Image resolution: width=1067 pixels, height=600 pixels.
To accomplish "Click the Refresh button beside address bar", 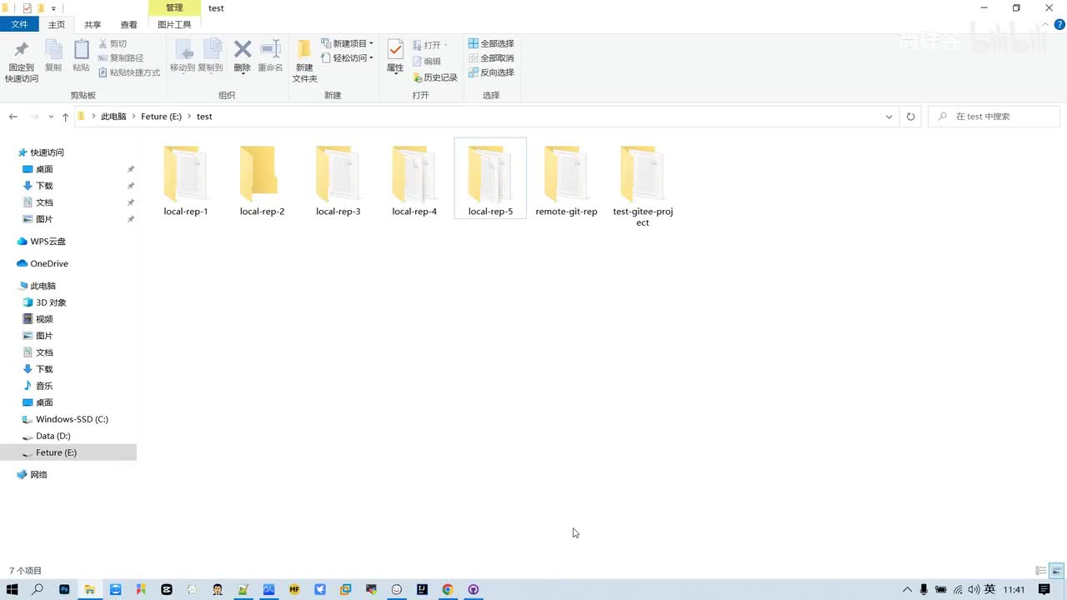I will click(910, 117).
